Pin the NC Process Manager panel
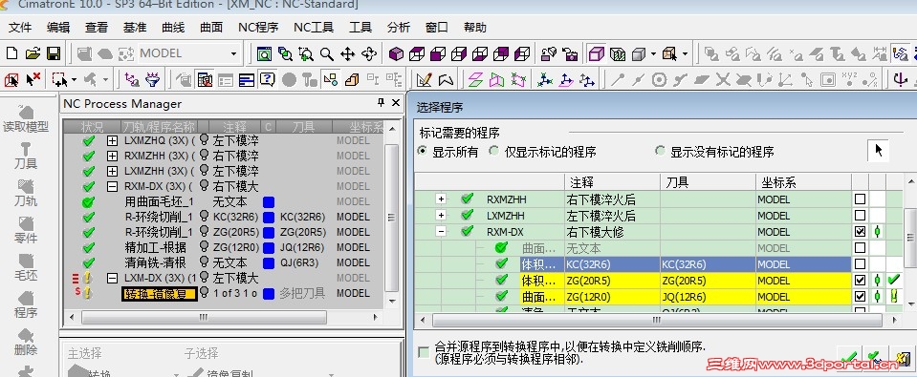Screen dimensions: 917x377 pos(381,103)
